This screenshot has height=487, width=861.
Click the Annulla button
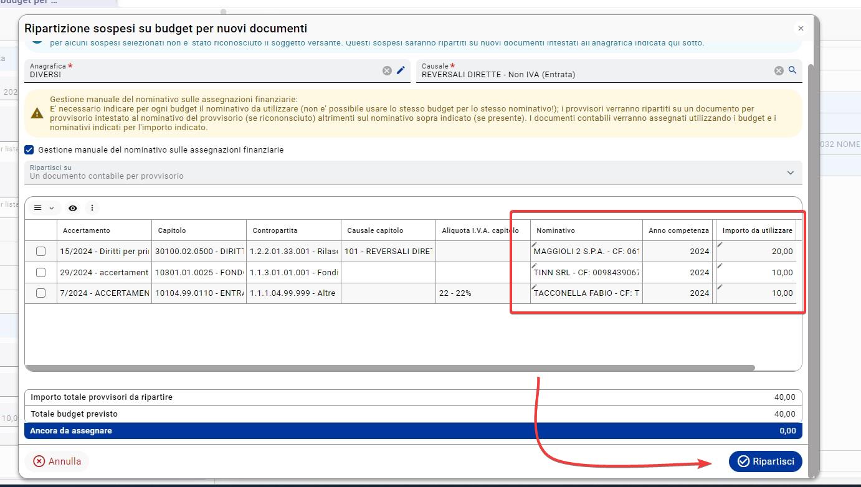pyautogui.click(x=57, y=461)
